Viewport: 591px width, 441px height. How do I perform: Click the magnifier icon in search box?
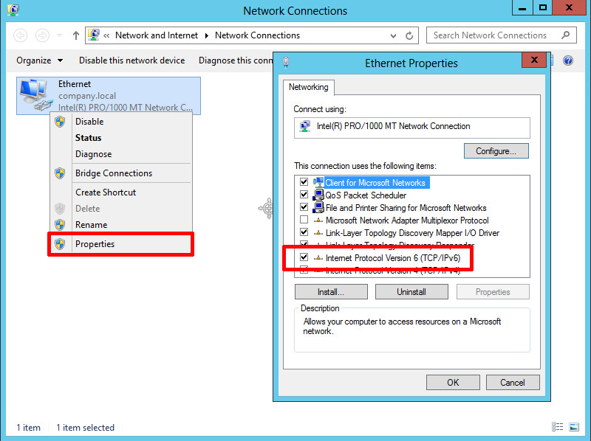[565, 35]
